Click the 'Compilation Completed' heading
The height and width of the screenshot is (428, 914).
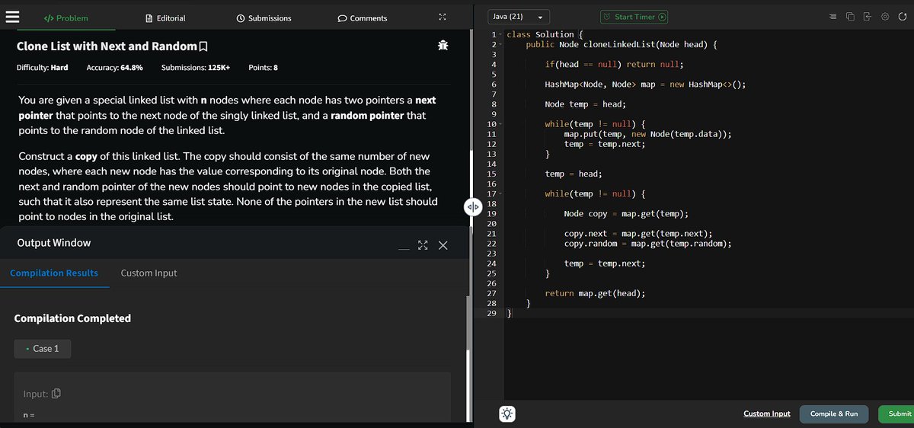coord(72,318)
